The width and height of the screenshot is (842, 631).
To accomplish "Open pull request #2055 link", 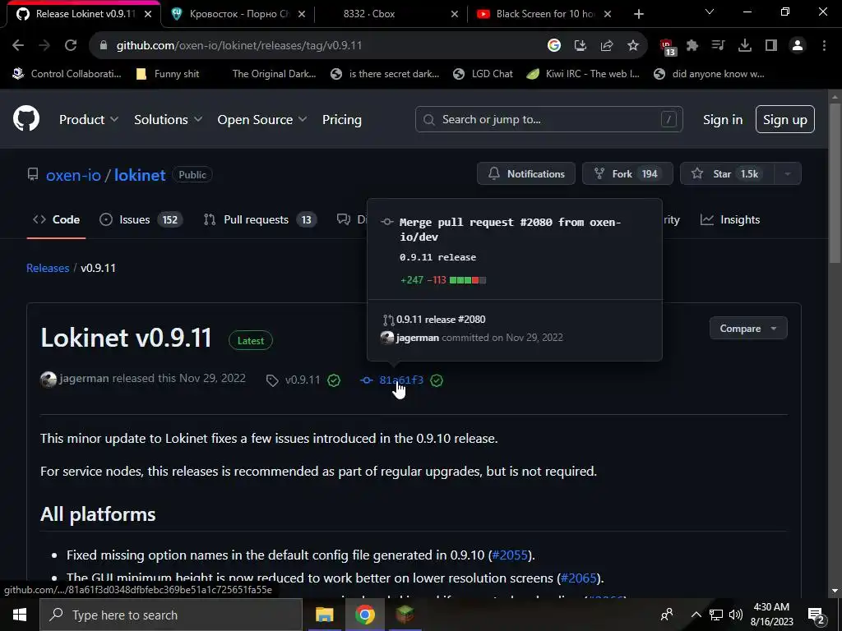I will [x=510, y=555].
